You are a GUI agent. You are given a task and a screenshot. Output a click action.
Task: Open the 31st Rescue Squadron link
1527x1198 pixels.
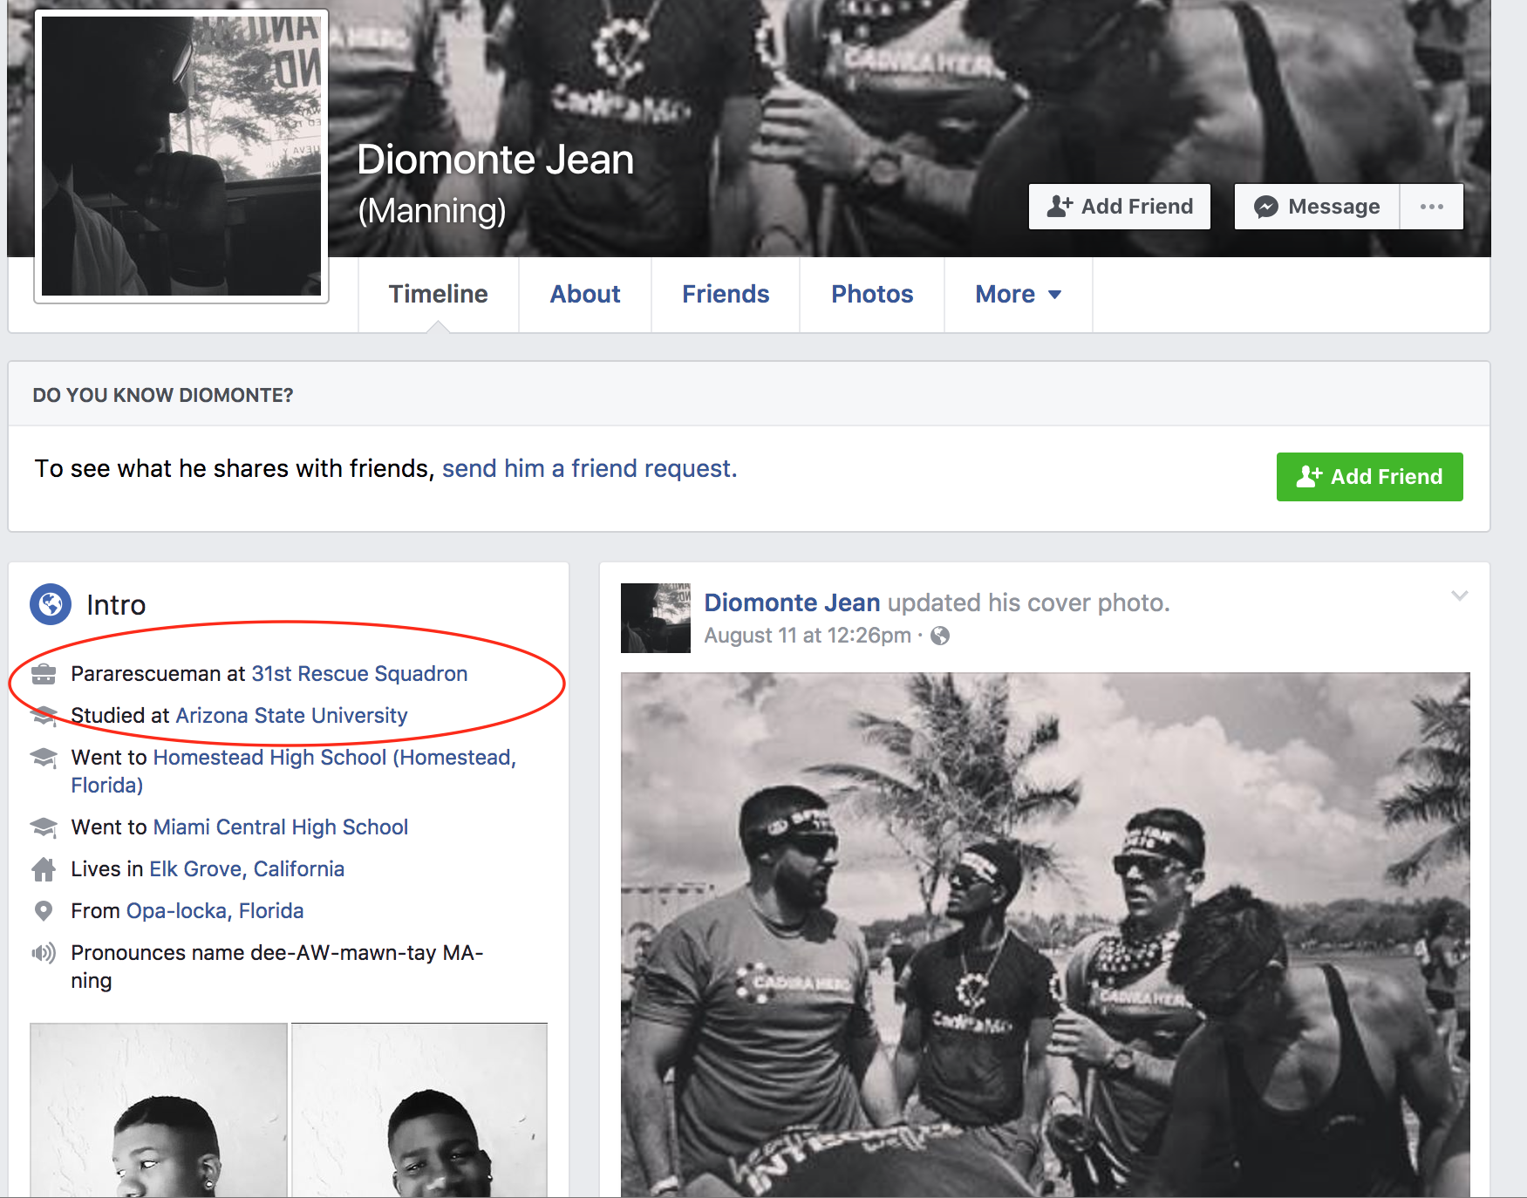click(359, 674)
